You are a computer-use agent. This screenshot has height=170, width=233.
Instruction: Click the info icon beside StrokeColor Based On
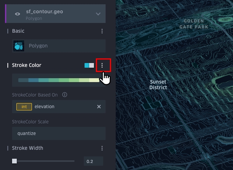coord(65,95)
